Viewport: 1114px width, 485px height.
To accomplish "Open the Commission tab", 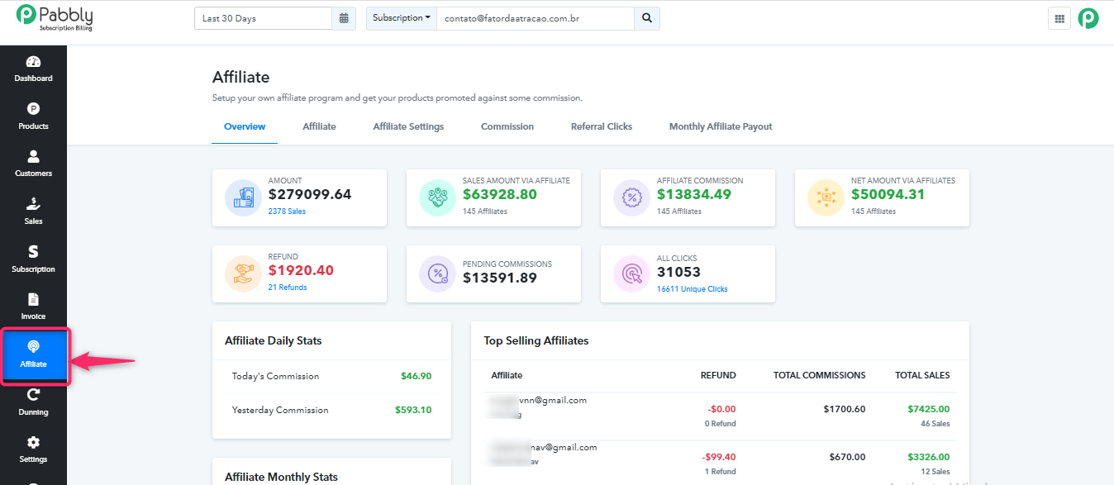I will [507, 127].
